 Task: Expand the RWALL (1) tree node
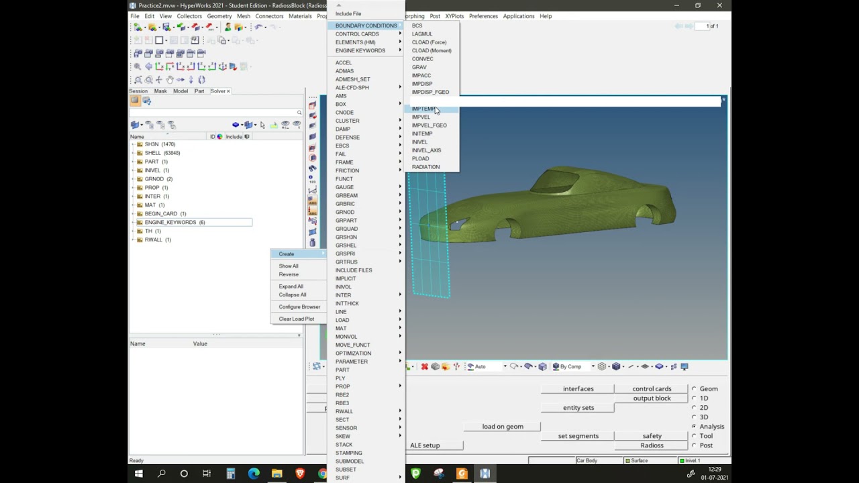pyautogui.click(x=133, y=239)
